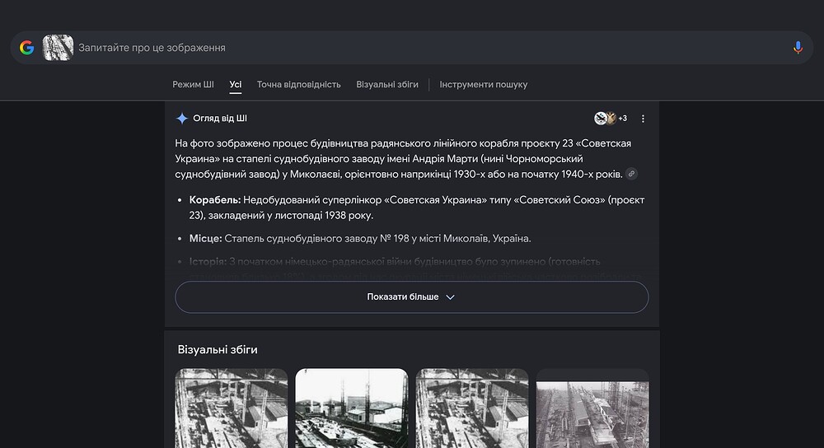The image size is (824, 448).
Task: Open the 'Візуальні збіги' tab
Action: (387, 85)
